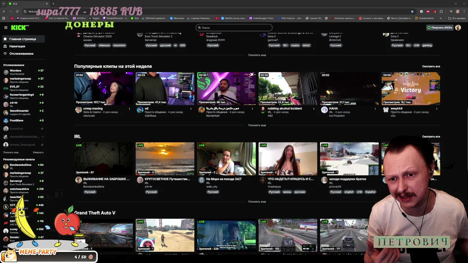Select the жизнь tag under Vrednayya stream
468x263 pixels.
(287, 192)
